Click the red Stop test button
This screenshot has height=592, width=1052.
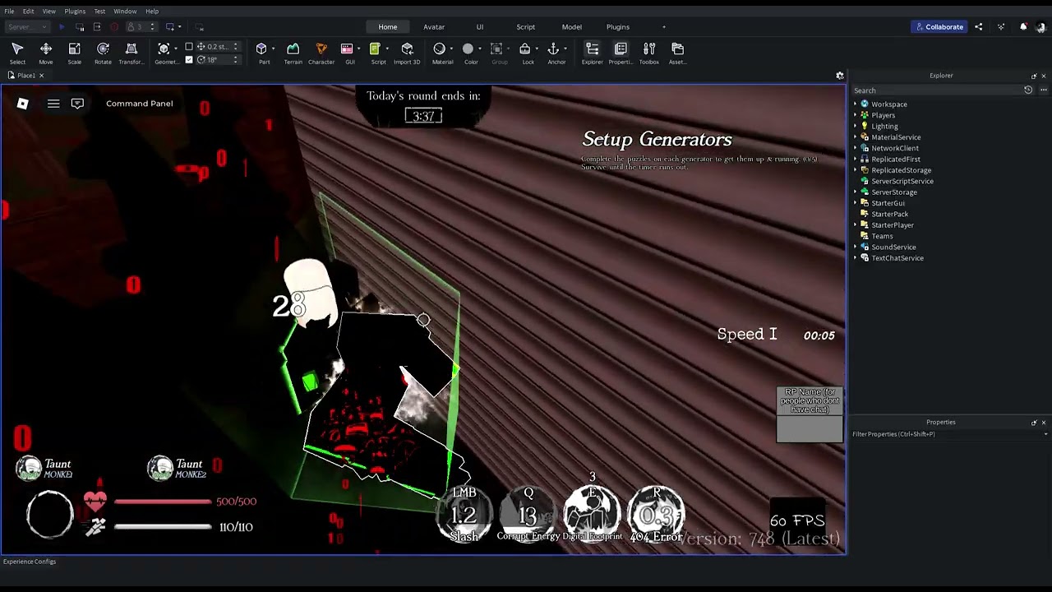click(114, 27)
